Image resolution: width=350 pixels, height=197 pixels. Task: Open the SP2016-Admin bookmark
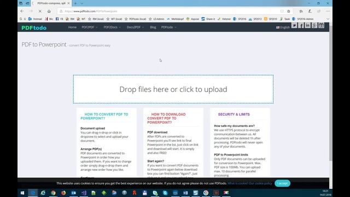[x=303, y=19]
